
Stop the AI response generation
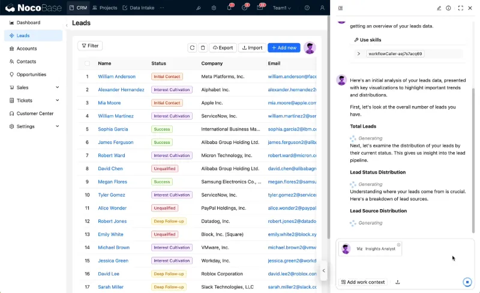467,282
